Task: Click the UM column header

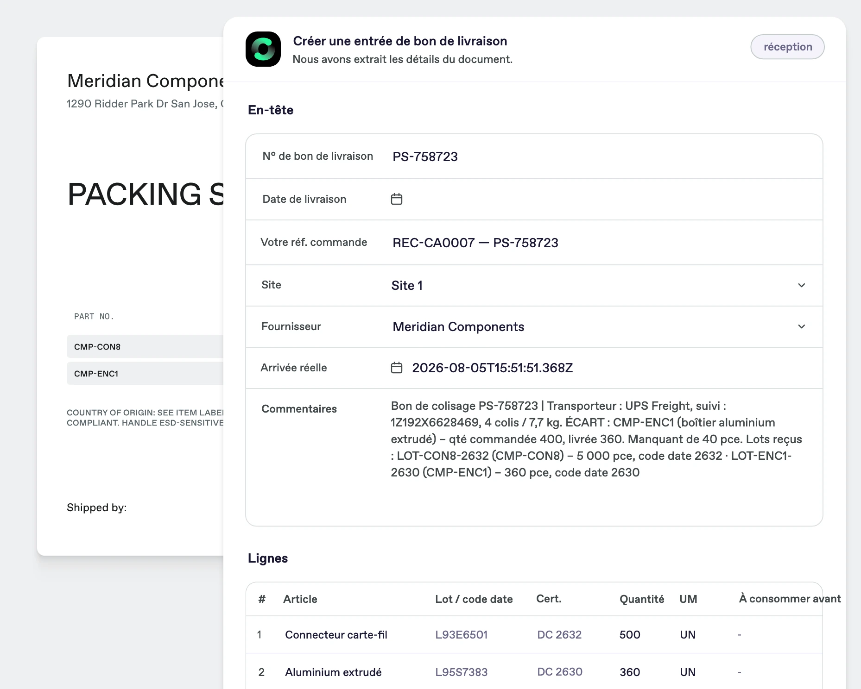Action: click(688, 599)
